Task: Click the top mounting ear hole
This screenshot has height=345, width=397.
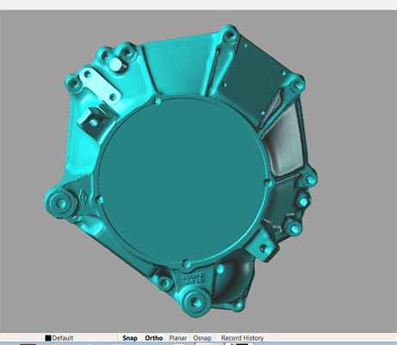Action: pyautogui.click(x=230, y=36)
